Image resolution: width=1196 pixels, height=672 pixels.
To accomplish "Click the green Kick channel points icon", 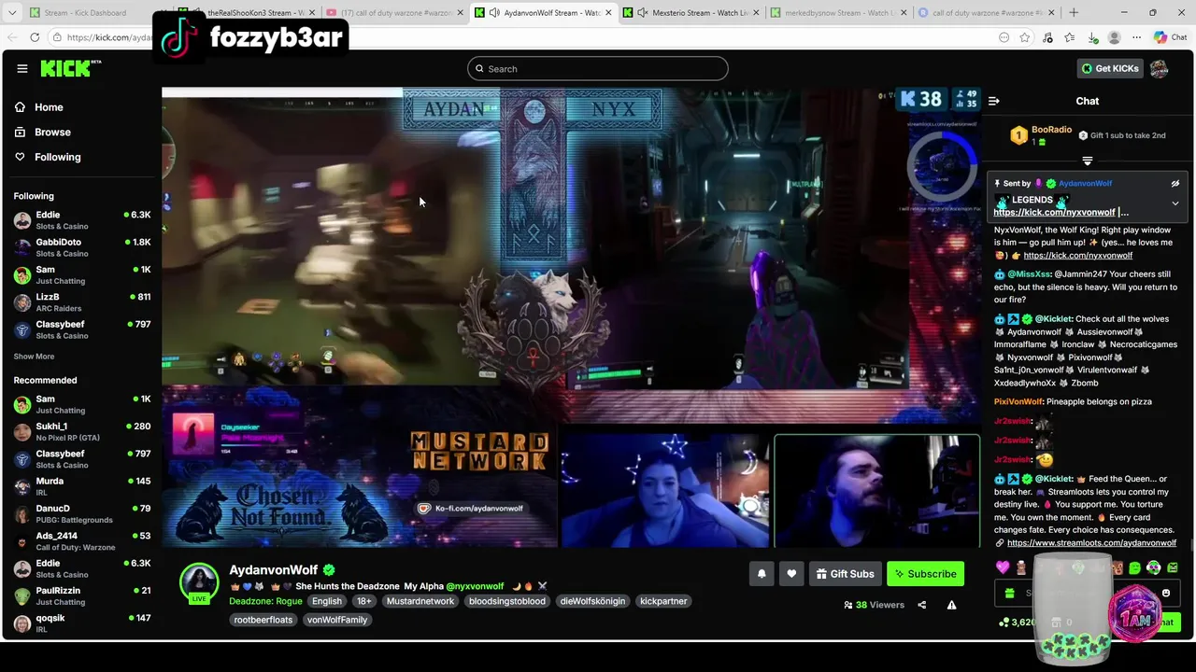I will tap(1004, 622).
